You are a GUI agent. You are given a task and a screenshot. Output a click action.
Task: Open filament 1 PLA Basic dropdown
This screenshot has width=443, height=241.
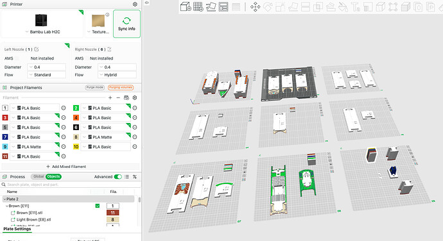35,108
